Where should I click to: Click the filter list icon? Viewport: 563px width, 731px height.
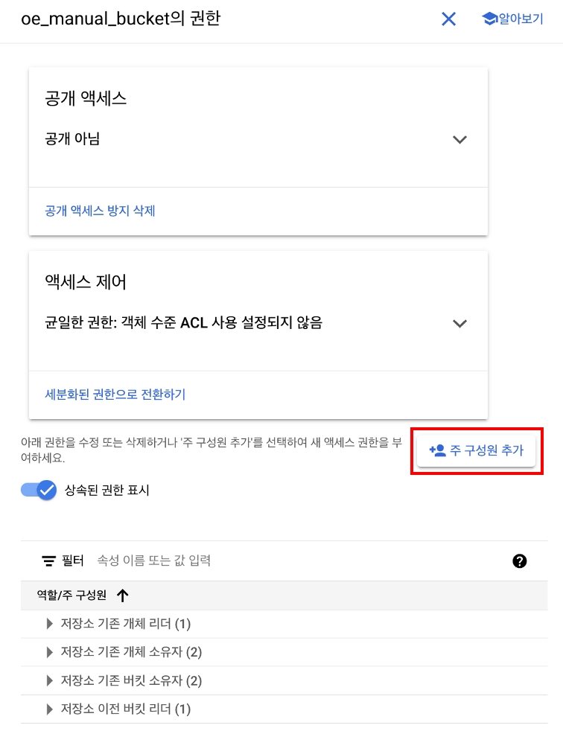point(49,561)
